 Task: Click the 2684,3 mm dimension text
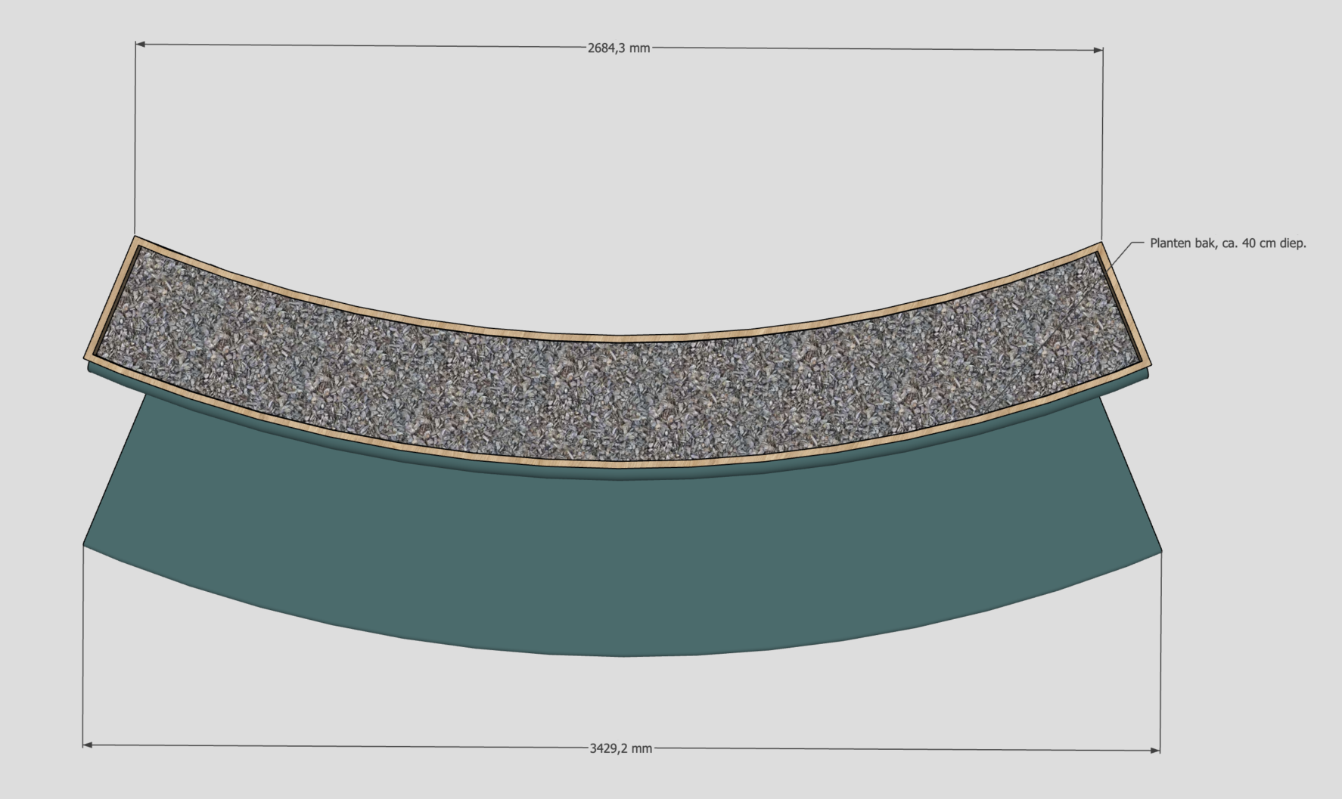618,48
